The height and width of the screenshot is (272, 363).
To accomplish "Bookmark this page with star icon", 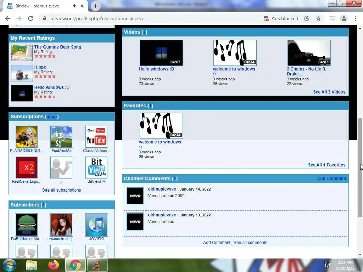I will [x=318, y=18].
